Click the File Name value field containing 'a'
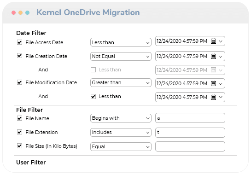251x175 pixels. click(190, 118)
